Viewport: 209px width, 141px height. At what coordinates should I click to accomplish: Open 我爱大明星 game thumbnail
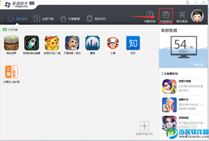click(x=169, y=86)
